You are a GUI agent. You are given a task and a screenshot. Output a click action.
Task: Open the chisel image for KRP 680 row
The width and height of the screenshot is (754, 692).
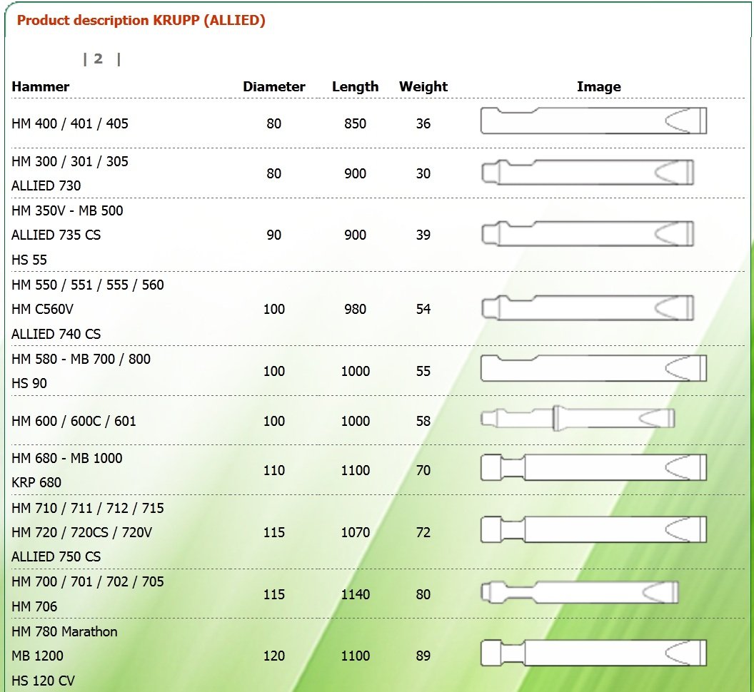593,467
